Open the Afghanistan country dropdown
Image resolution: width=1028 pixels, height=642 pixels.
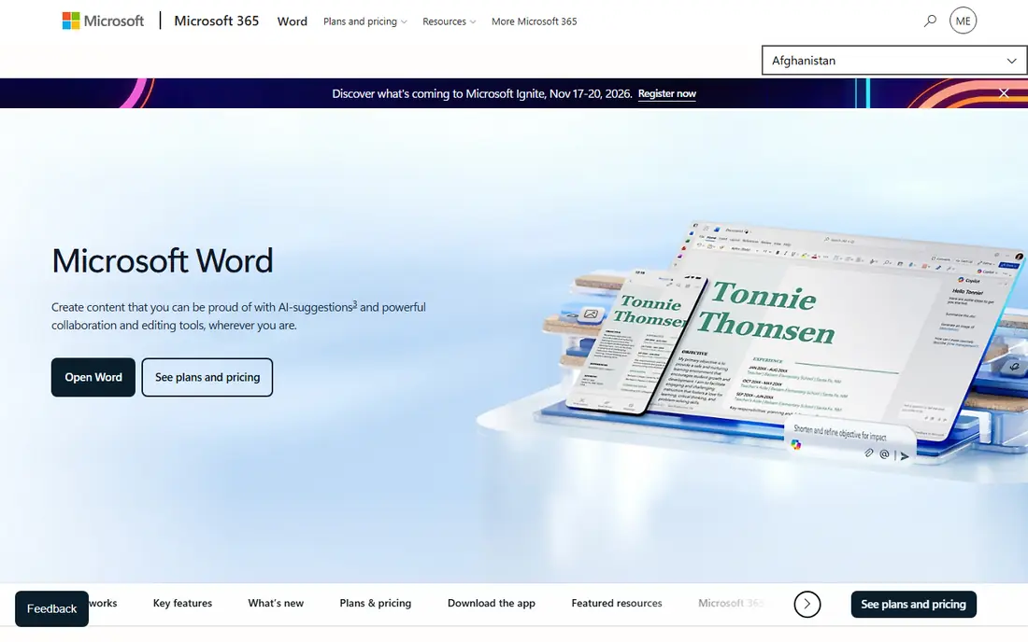pos(894,61)
